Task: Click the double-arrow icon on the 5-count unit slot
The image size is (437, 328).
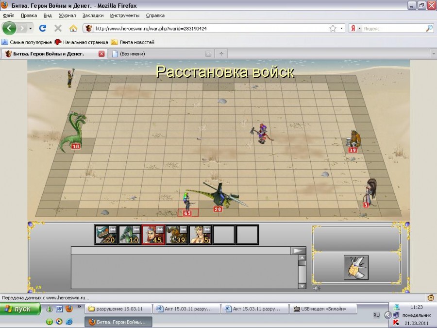Action: click(x=207, y=229)
